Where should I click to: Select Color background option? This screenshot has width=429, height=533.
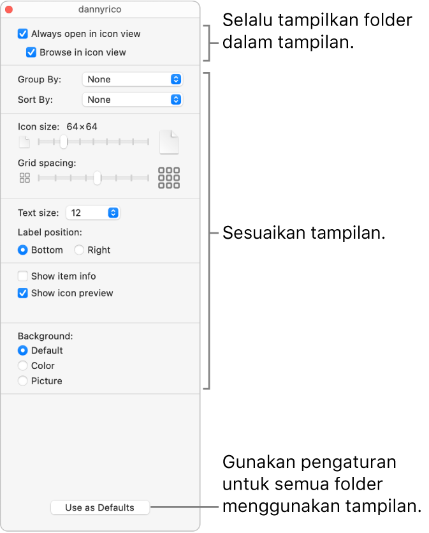tap(23, 366)
